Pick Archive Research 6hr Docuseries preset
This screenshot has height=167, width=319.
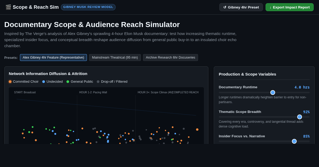tap(170, 58)
